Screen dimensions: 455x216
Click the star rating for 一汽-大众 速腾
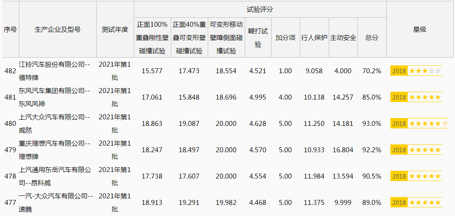(425, 202)
